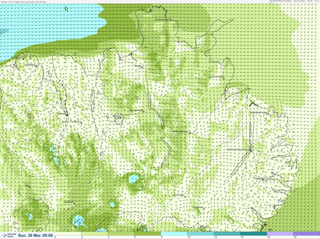Viewport: 320px width, 239px height.
Task: Click the Siglufjörður station label
Action: coord(17,58)
